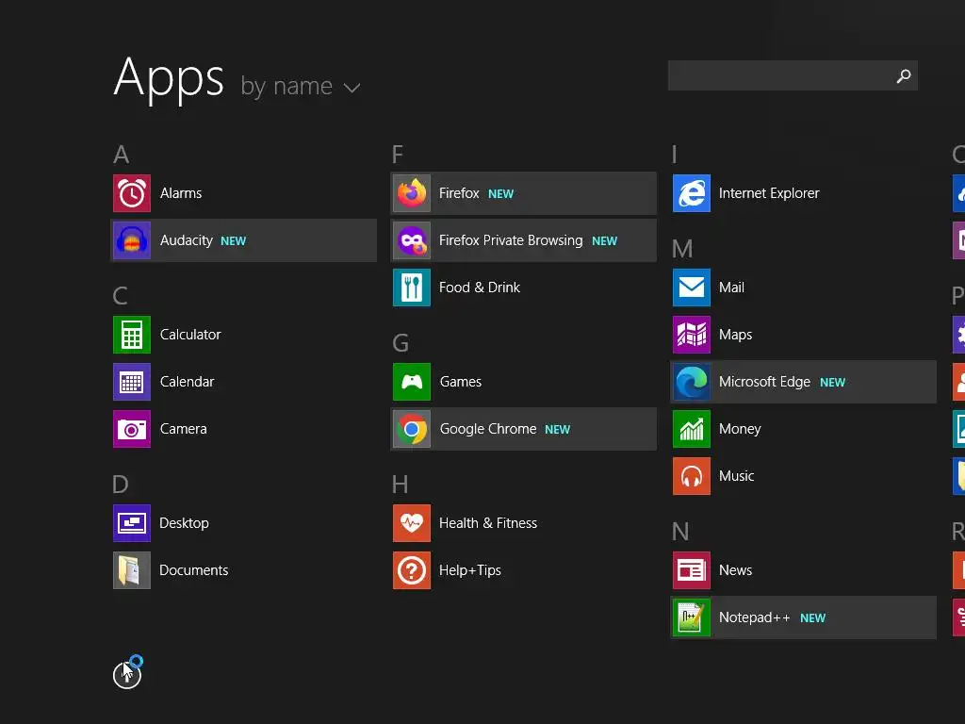The width and height of the screenshot is (965, 724).
Task: Open the green Calculator icon
Action: tap(132, 335)
